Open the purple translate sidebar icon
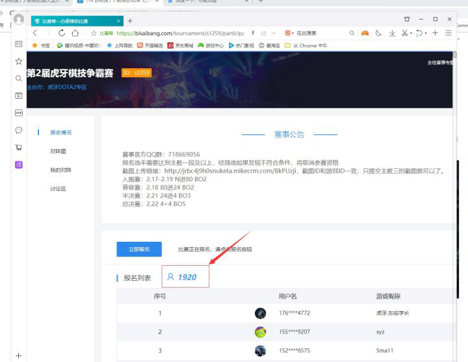The width and height of the screenshot is (468, 362). [x=18, y=164]
